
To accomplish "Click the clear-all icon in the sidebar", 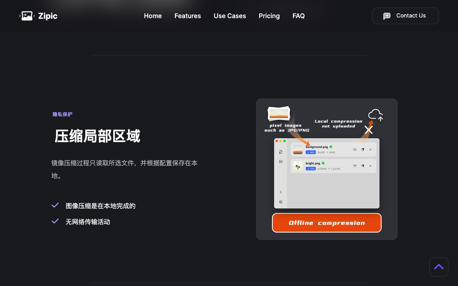I will point(281,161).
